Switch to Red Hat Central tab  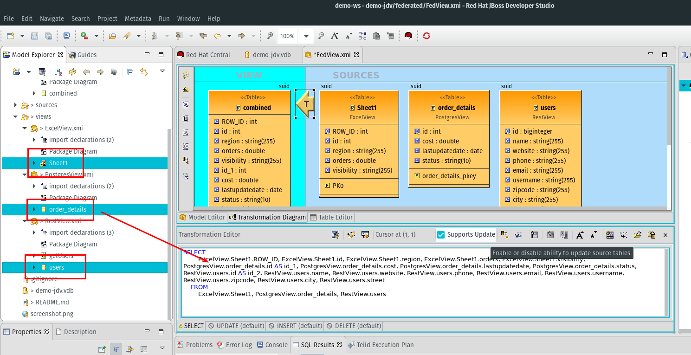[x=204, y=55]
